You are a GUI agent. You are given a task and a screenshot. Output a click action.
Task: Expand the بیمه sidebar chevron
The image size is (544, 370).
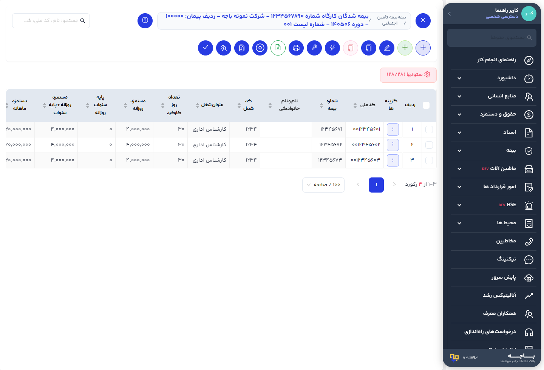[x=459, y=151]
